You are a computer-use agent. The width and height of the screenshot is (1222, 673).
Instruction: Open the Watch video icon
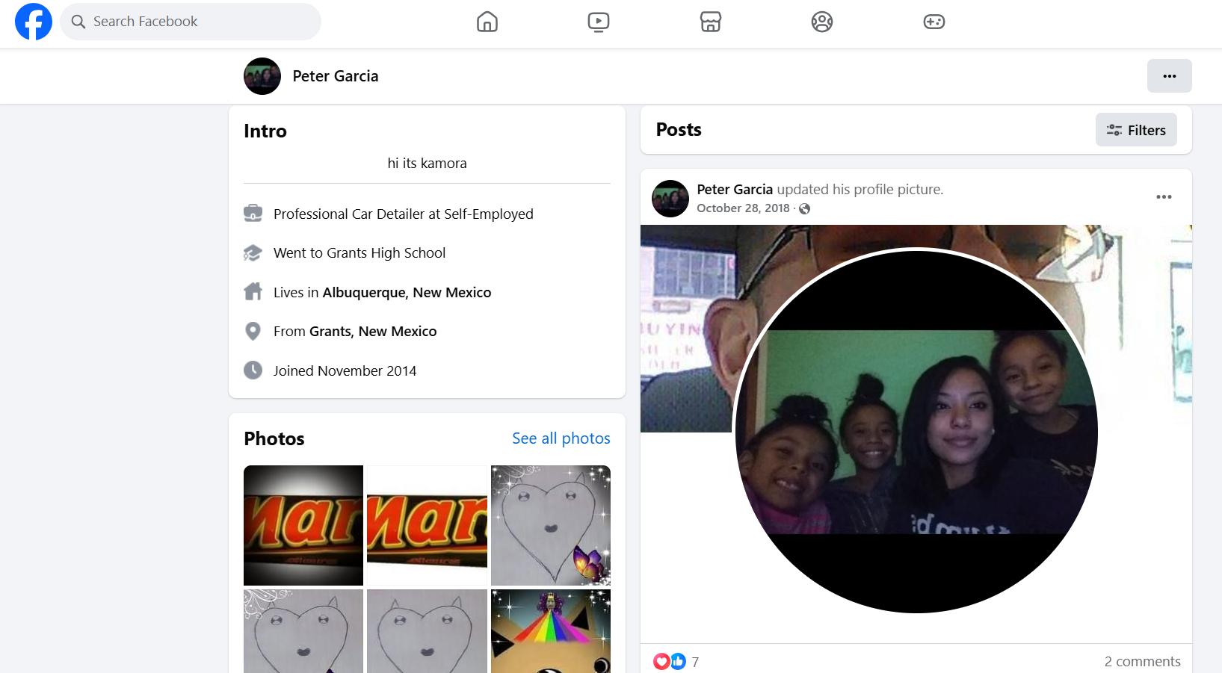point(599,22)
